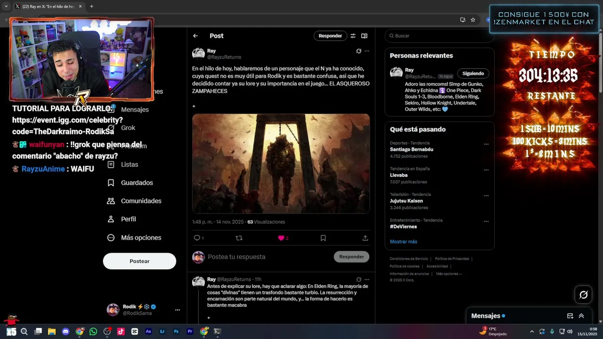This screenshot has height=339, width=603.
Task: Open Grok in the sidebar
Action: pyautogui.click(x=122, y=128)
